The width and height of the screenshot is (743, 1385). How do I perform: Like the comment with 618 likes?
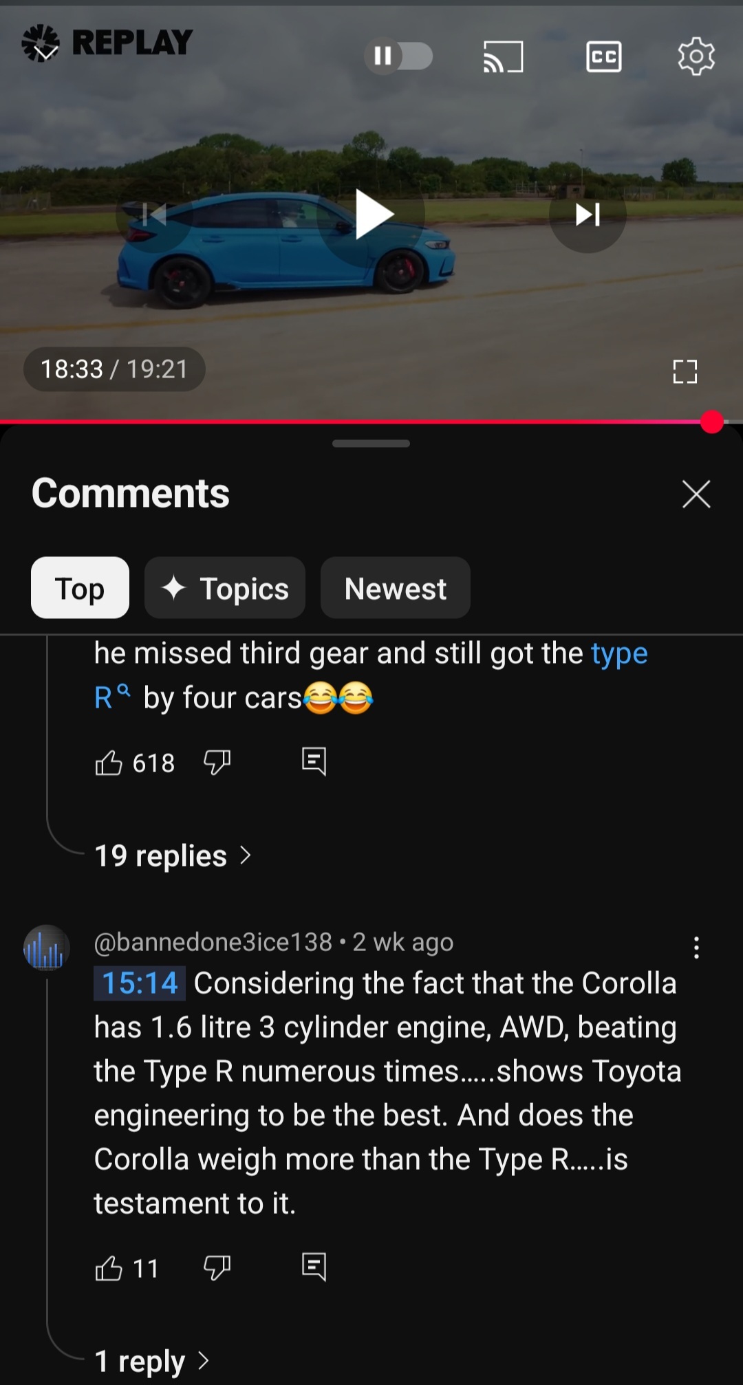[109, 763]
